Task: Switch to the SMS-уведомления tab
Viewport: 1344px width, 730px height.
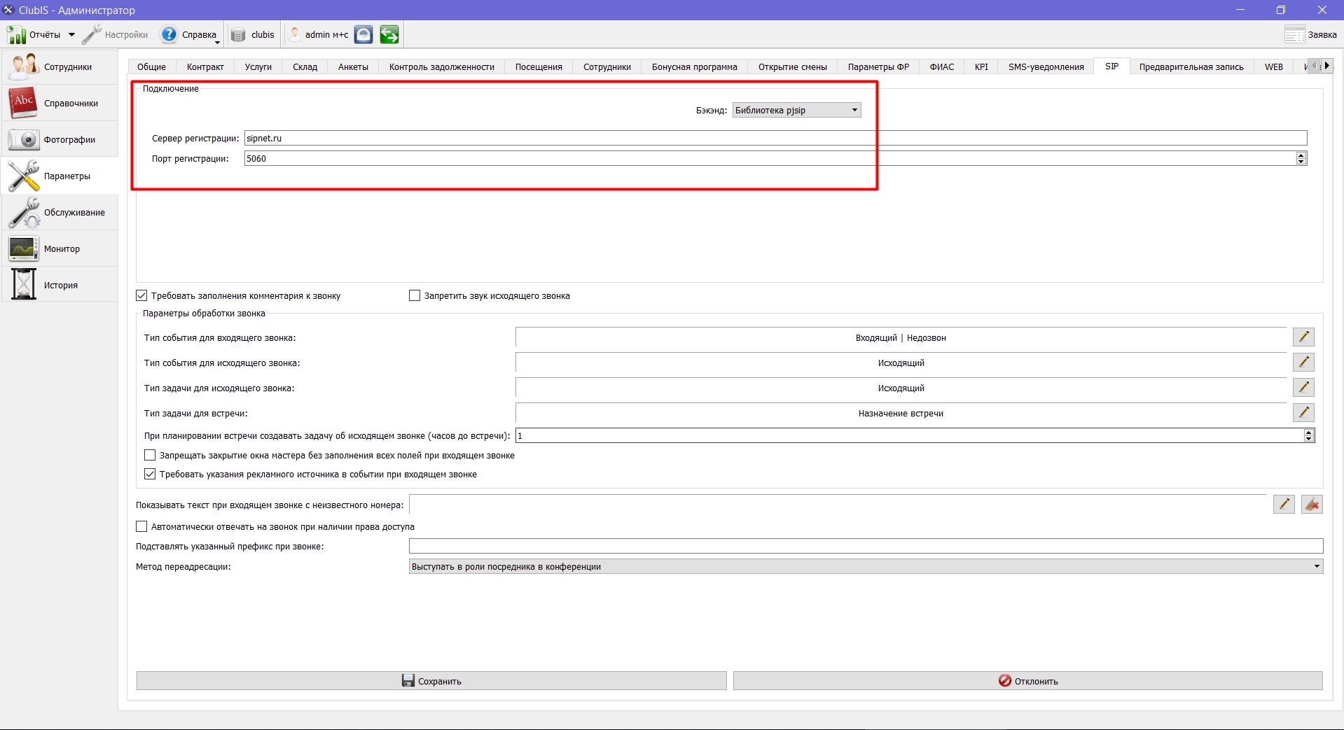Action: coord(1046,66)
